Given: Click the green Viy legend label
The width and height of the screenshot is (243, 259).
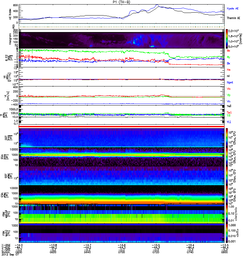Looking at the screenshot, I should [229, 95].
